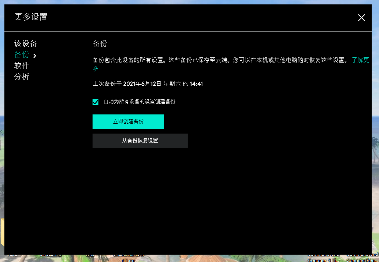Select the 备份 sidebar item
This screenshot has width=379, height=262.
pos(22,55)
